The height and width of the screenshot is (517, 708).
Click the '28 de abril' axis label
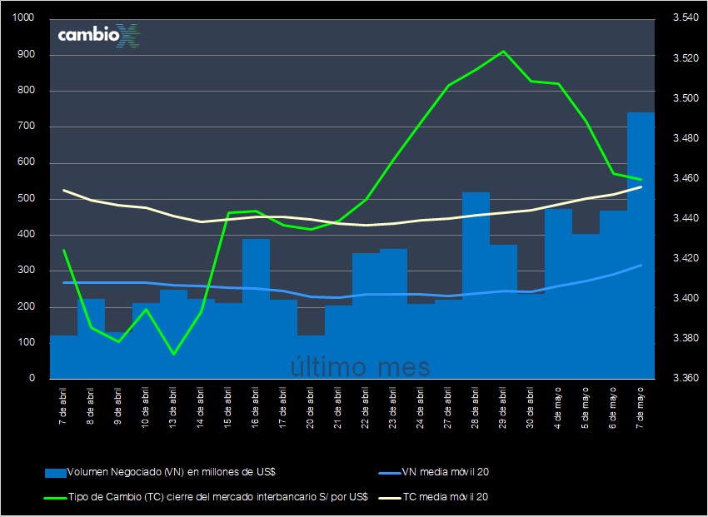point(475,407)
